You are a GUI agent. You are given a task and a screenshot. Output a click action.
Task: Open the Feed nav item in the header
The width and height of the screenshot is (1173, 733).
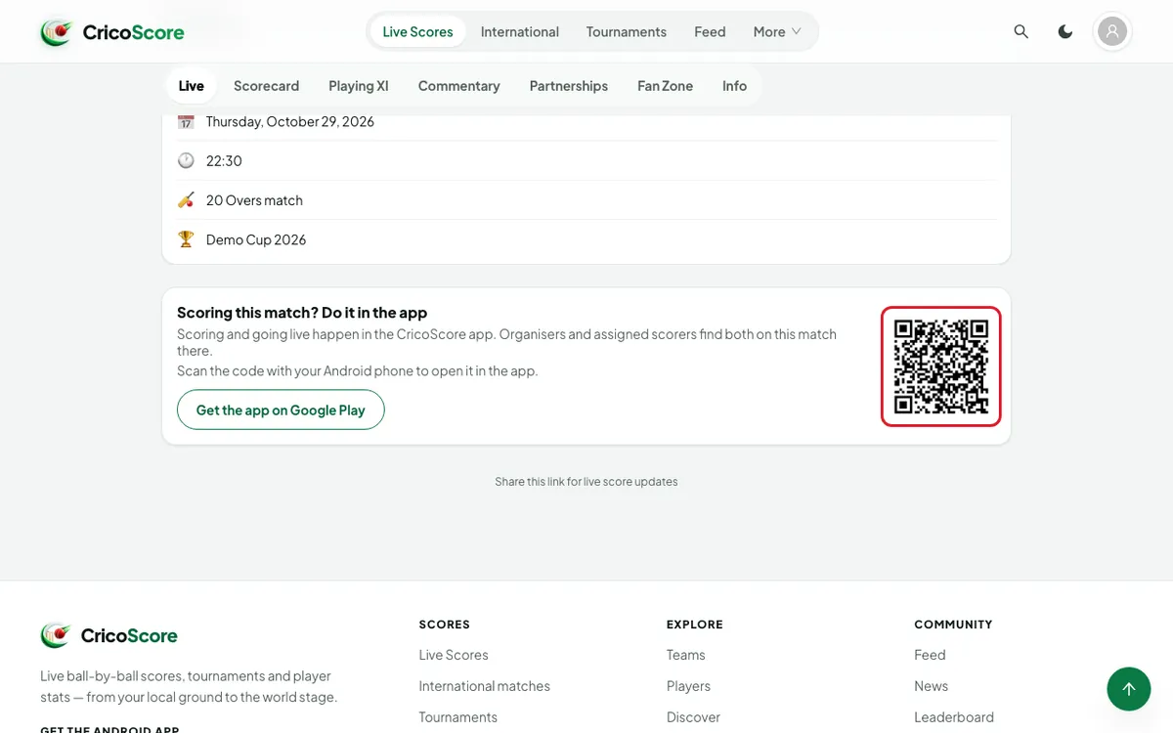(x=710, y=31)
